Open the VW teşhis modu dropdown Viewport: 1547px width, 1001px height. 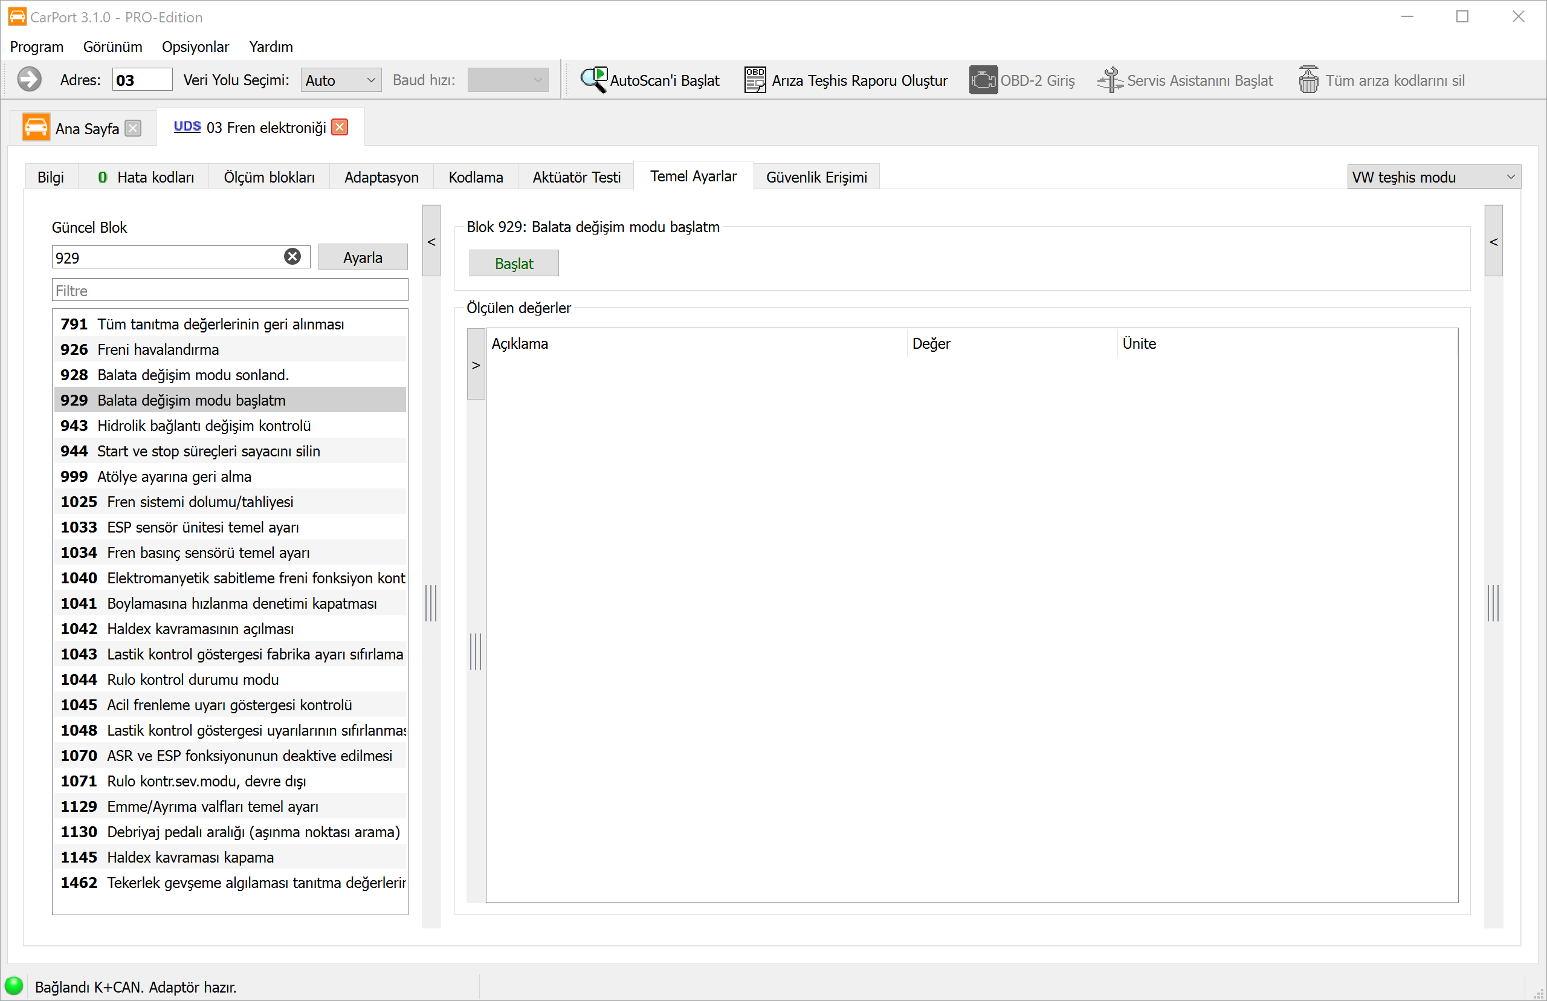(x=1433, y=177)
